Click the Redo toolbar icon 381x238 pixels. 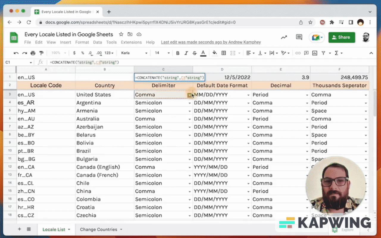(x=24, y=53)
